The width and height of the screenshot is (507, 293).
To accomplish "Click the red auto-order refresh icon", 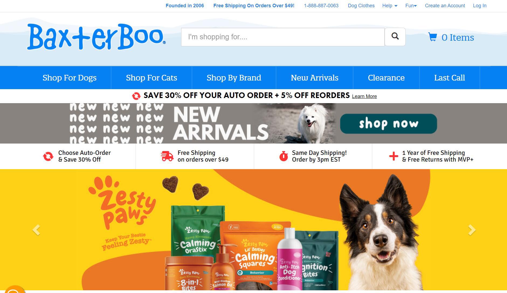I will (48, 156).
